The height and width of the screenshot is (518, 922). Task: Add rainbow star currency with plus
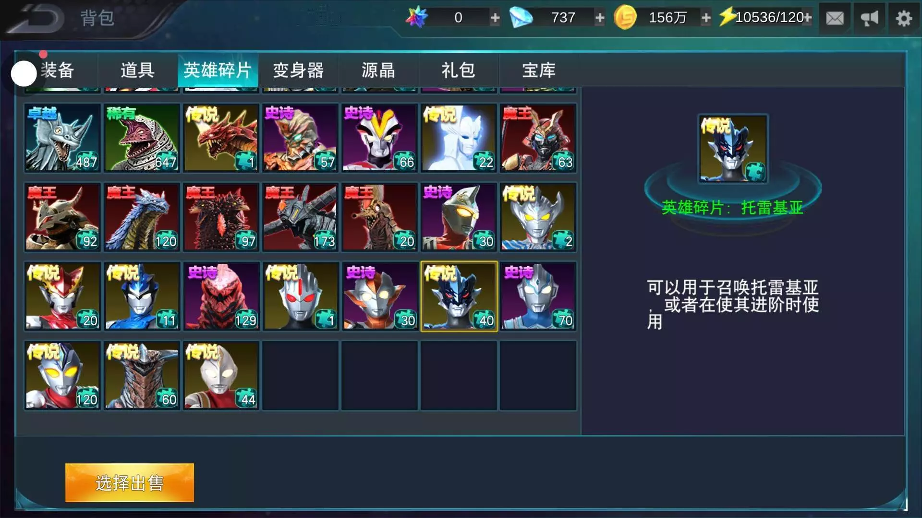495,18
